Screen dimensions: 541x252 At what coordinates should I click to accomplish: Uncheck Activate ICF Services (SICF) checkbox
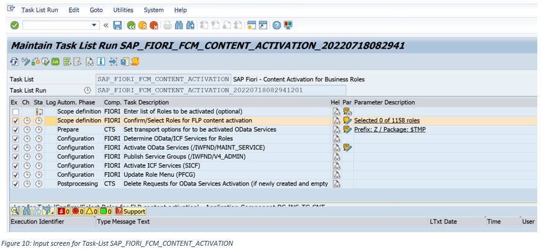pyautogui.click(x=15, y=166)
